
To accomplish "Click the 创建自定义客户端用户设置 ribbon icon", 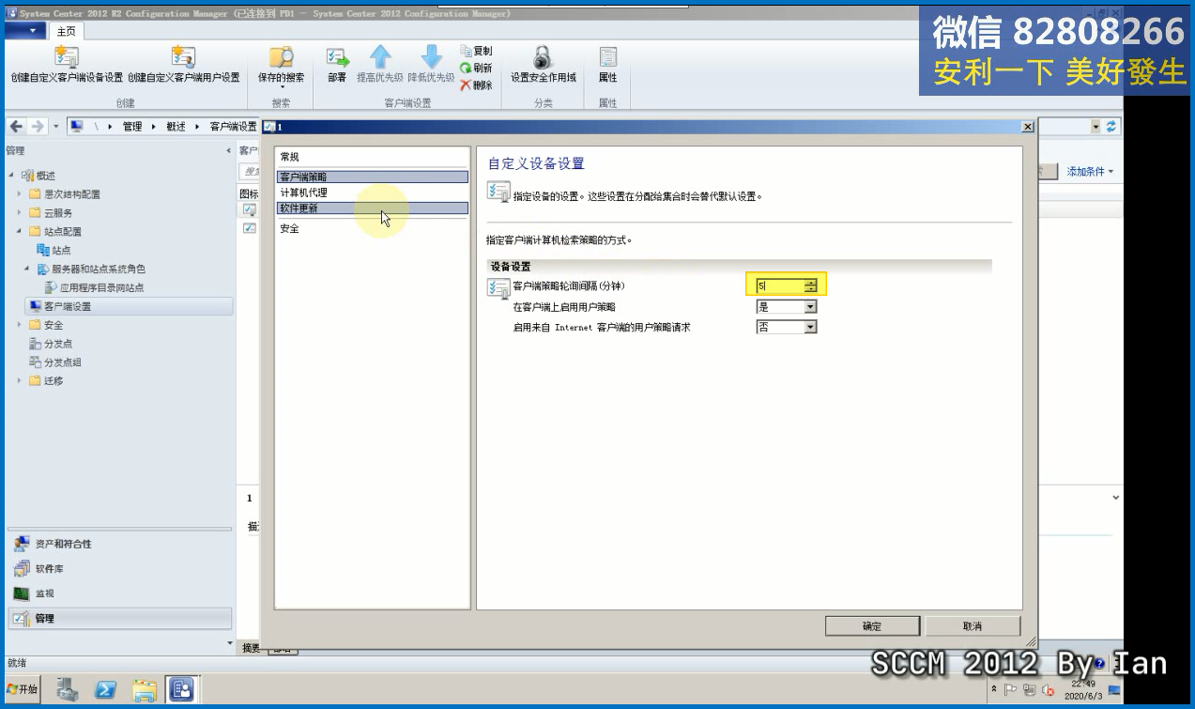I will point(183,58).
